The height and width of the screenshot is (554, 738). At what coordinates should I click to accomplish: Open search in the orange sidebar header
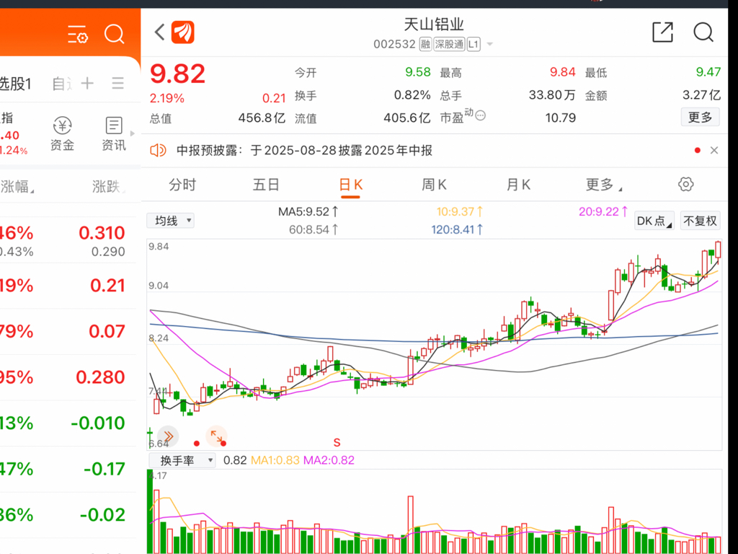click(x=114, y=34)
